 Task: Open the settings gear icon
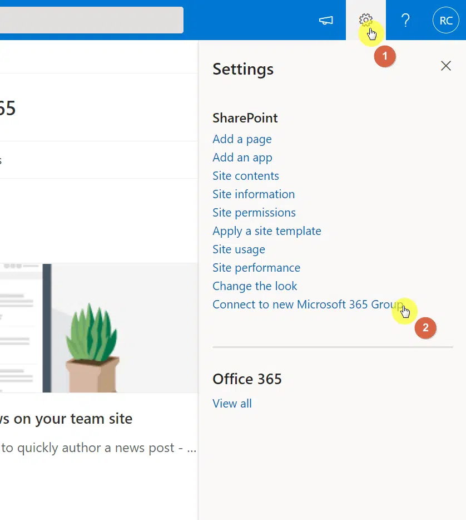click(366, 20)
